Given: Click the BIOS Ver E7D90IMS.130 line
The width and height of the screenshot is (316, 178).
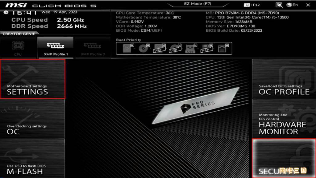Looking at the screenshot, I should 230,26.
